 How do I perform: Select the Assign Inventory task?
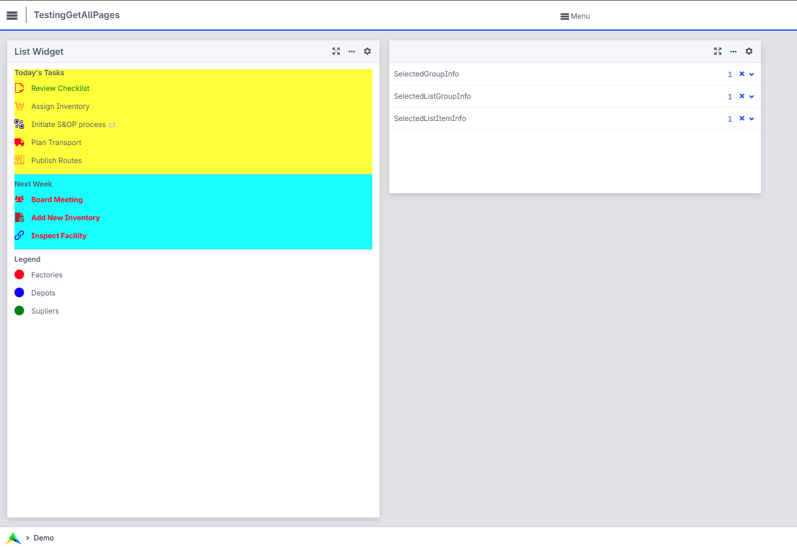pos(60,107)
